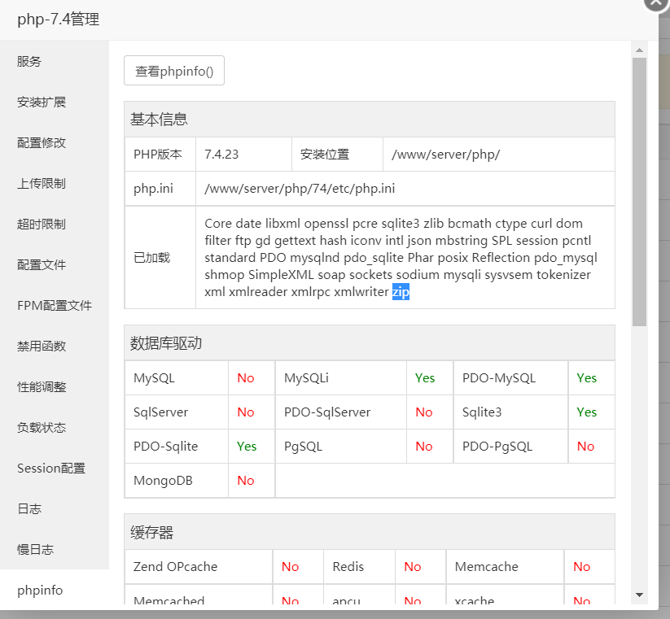
Task: Click the Redis No status cell
Action: tap(412, 567)
